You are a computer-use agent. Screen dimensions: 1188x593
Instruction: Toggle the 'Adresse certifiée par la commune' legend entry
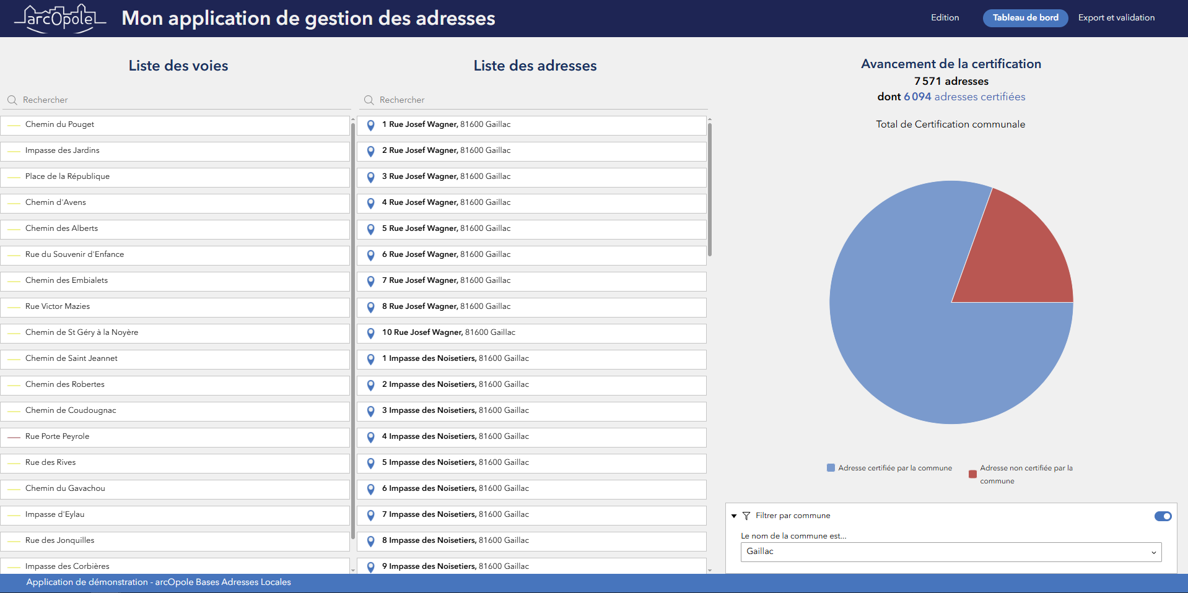pyautogui.click(x=889, y=468)
